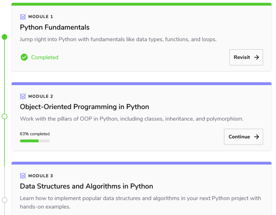The height and width of the screenshot is (215, 276).
Task: Select the gray Module 3 timeline circle
Action: (4, 200)
